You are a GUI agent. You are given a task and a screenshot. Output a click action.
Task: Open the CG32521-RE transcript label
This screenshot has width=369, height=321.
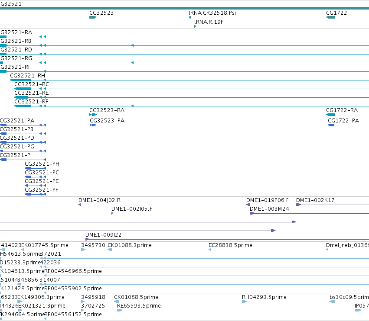[x=32, y=93]
